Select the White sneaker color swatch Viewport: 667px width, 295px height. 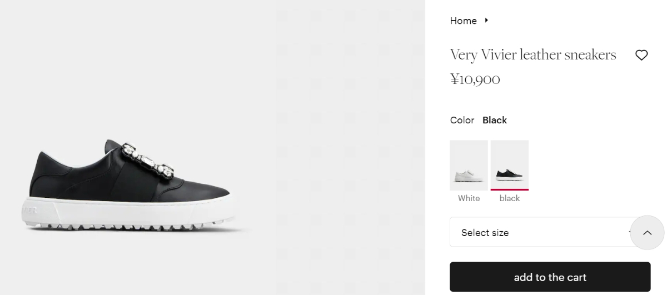(469, 165)
